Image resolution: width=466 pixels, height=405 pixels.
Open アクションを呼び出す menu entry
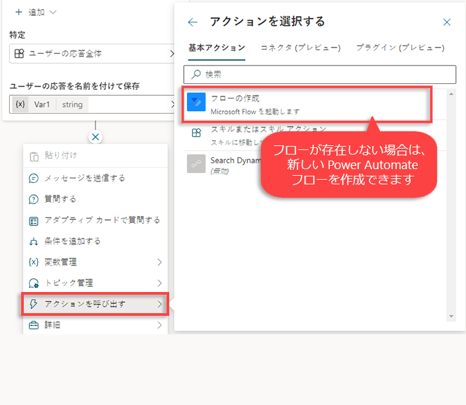95,304
